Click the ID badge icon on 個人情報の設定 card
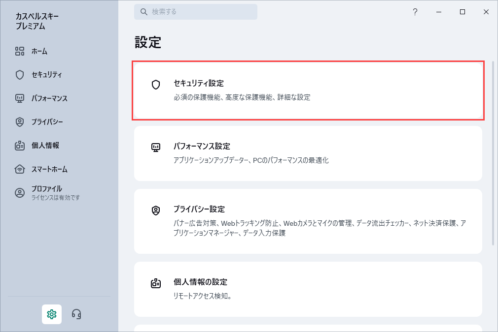498x332 pixels. (156, 282)
